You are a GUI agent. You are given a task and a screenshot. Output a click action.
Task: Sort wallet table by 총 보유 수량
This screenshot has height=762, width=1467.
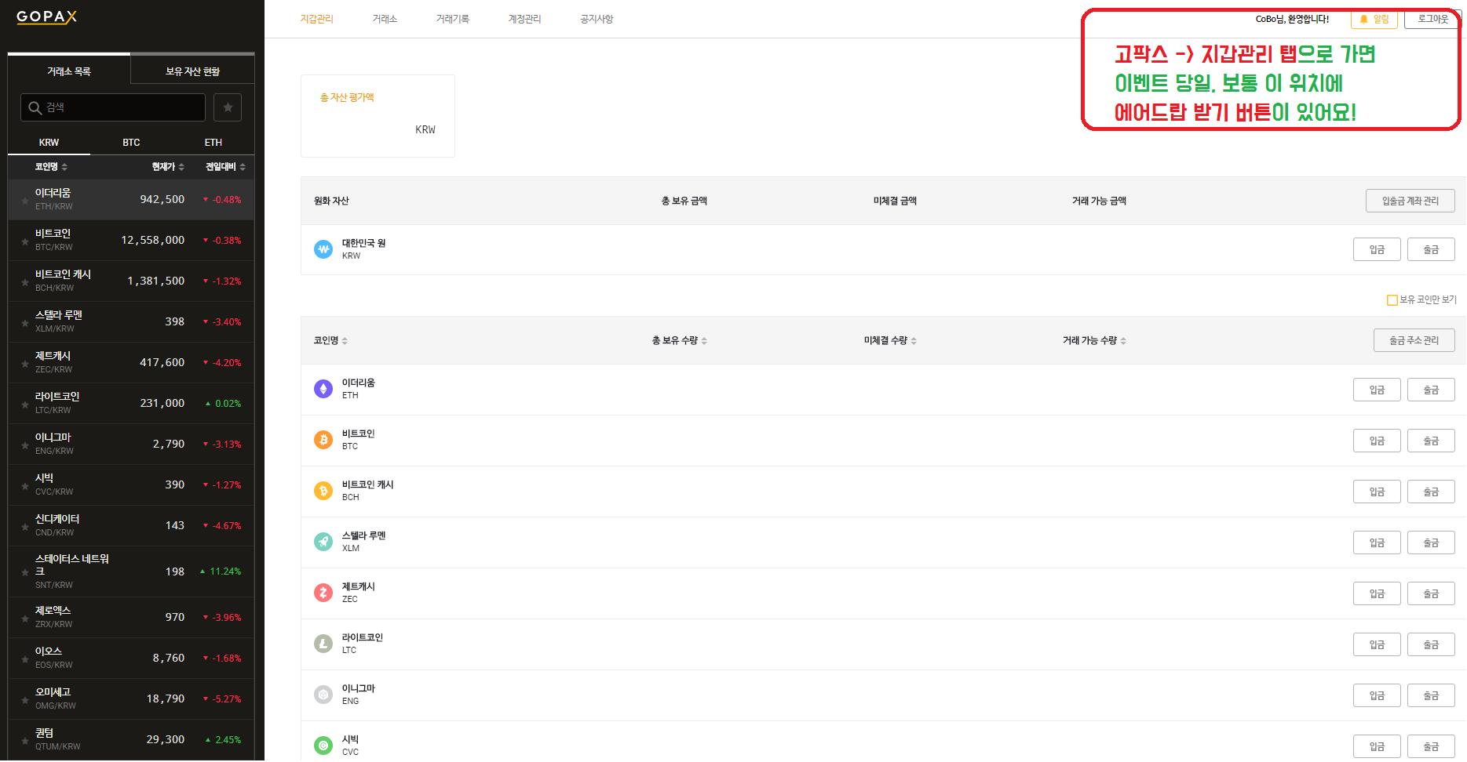click(x=680, y=340)
